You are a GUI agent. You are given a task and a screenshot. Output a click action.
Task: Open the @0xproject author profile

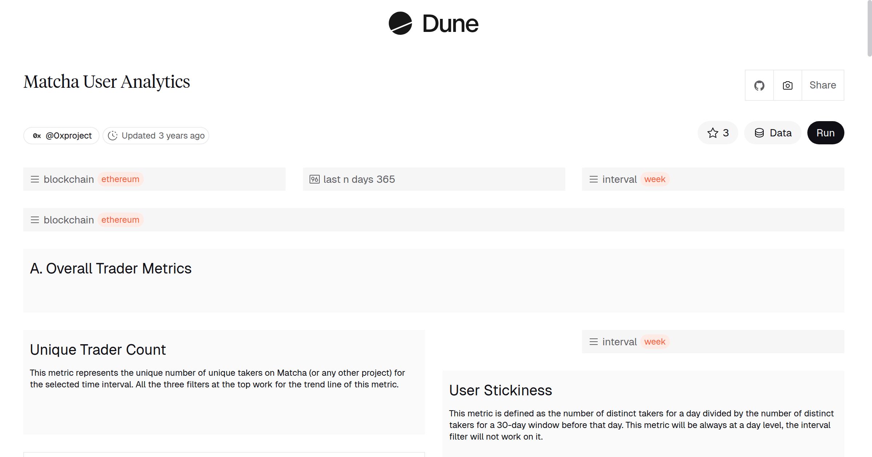tap(68, 135)
